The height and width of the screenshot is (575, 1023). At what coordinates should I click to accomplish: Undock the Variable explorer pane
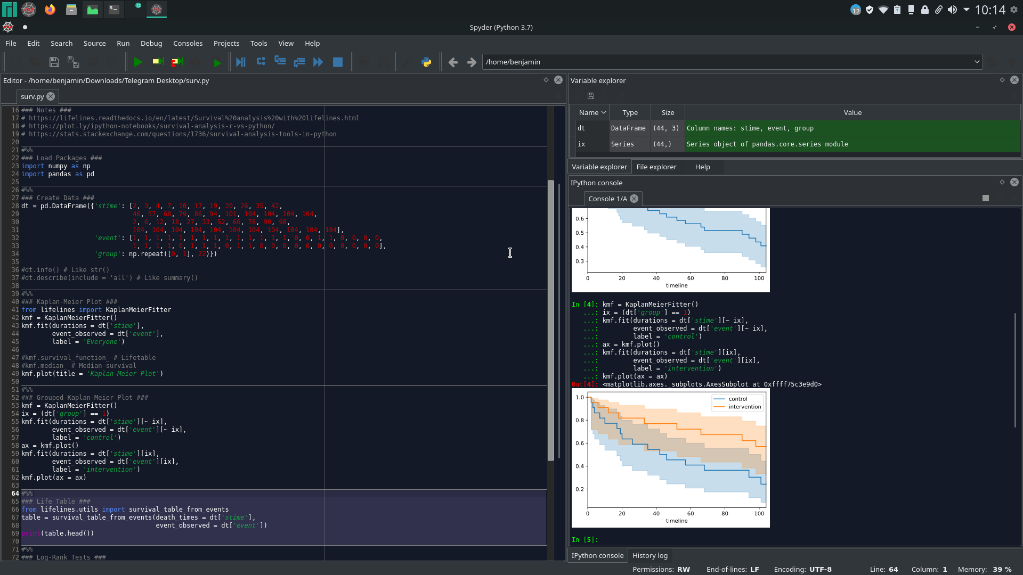1002,80
